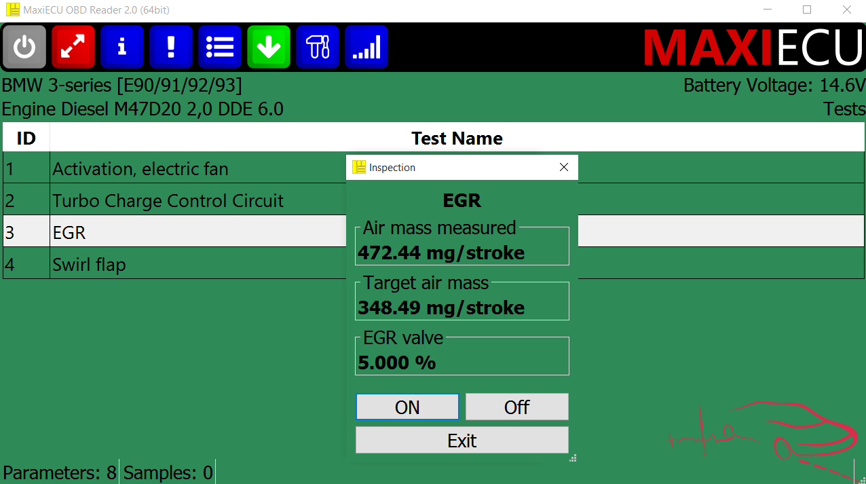This screenshot has width=866, height=484.
Task: Click the MaxiECU app icon in title bar
Action: (12, 10)
